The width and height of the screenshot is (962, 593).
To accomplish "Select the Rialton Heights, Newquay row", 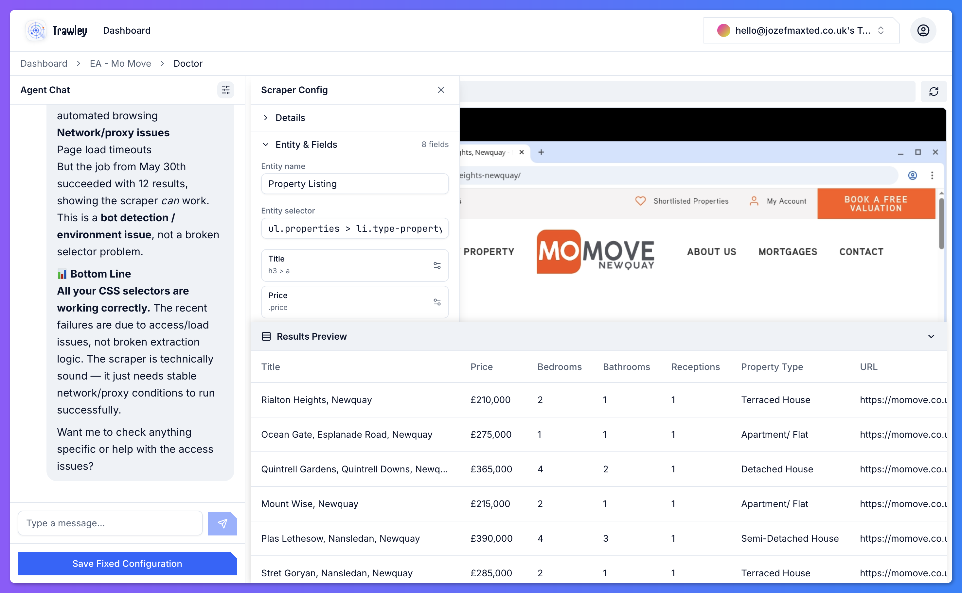I will click(598, 400).
